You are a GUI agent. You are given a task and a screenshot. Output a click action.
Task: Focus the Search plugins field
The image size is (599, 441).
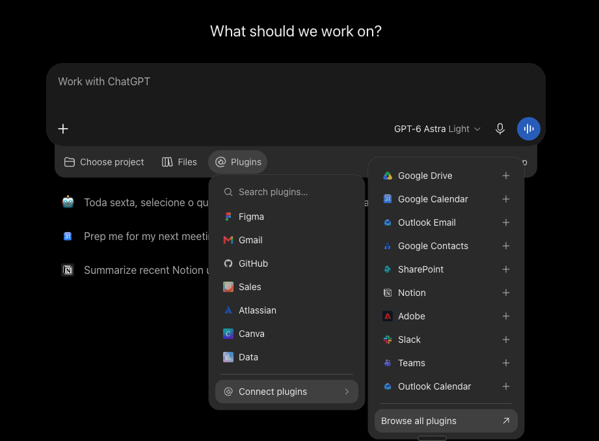[x=287, y=192]
